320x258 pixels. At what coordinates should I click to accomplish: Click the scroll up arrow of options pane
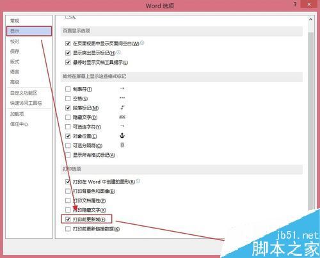tap(311, 19)
